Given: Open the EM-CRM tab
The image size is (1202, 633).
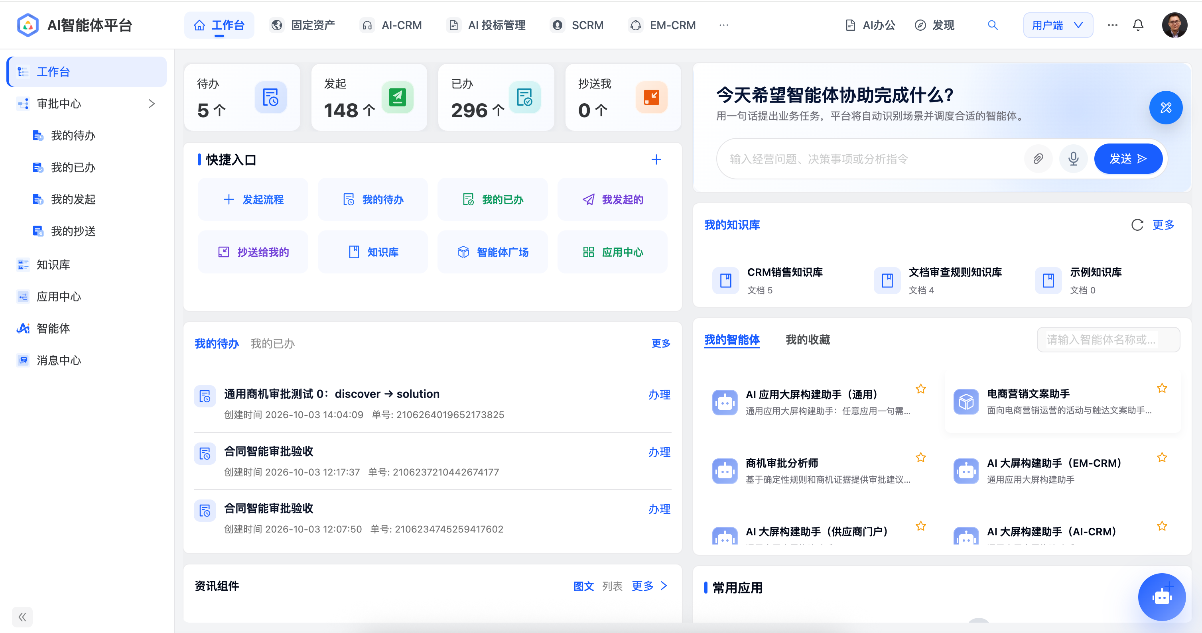Looking at the screenshot, I should pyautogui.click(x=662, y=25).
